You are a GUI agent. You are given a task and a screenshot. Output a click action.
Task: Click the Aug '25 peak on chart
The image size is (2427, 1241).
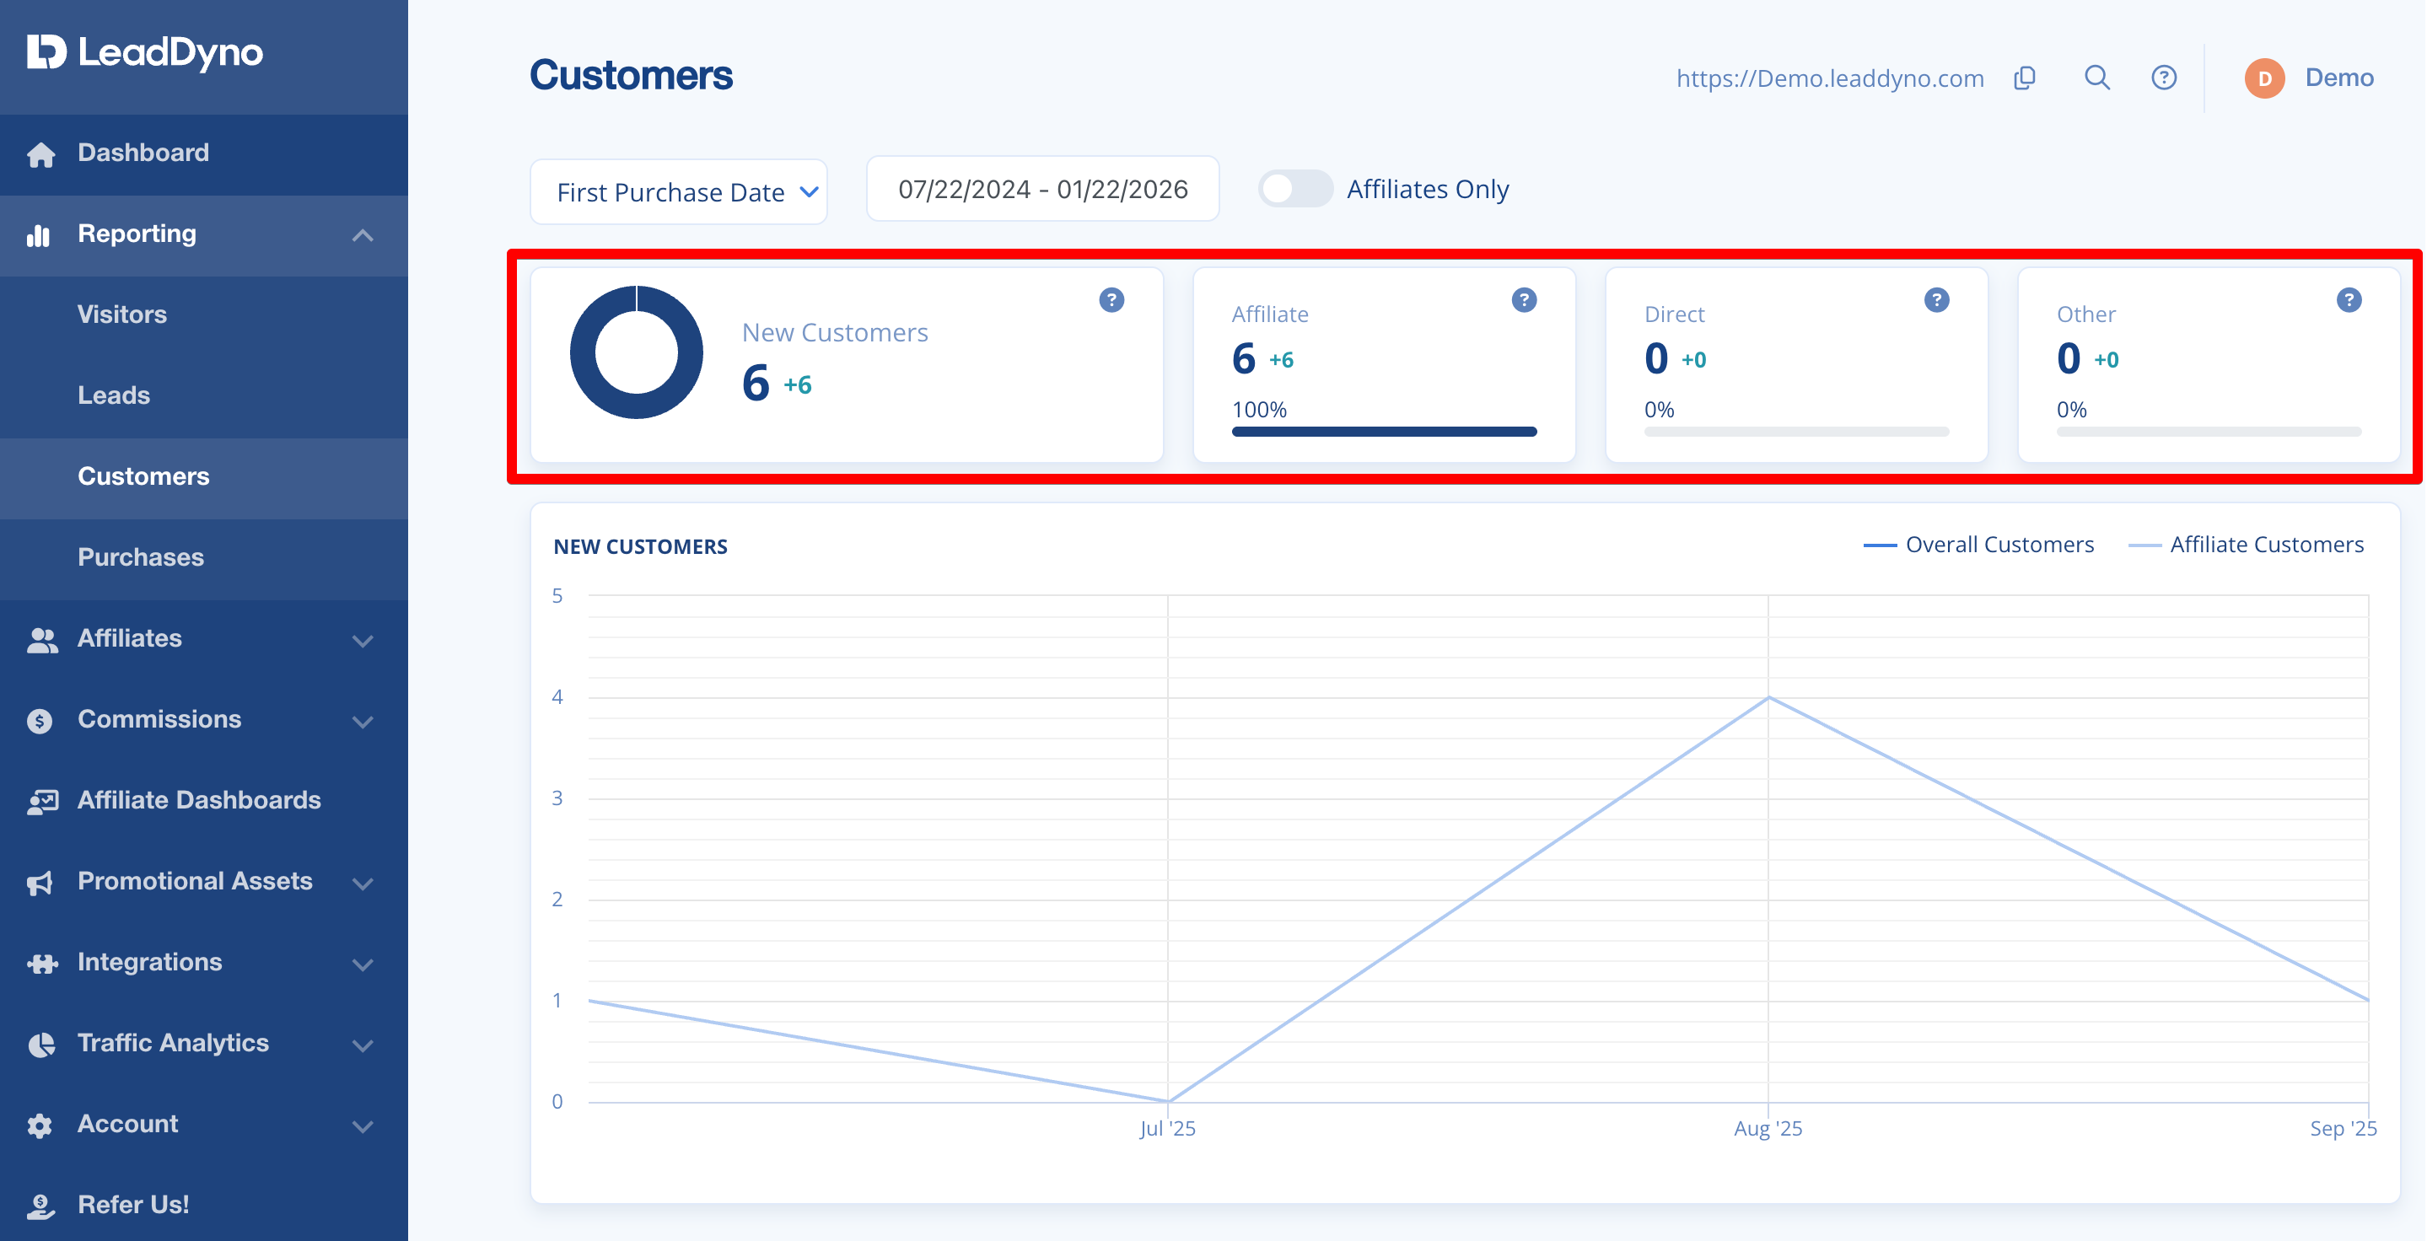click(x=1768, y=698)
